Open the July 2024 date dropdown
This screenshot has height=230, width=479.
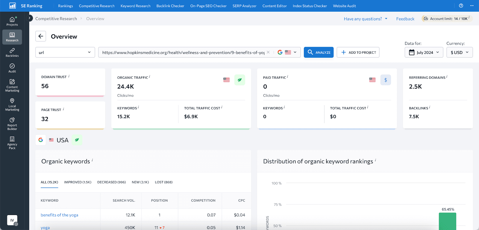click(x=424, y=52)
